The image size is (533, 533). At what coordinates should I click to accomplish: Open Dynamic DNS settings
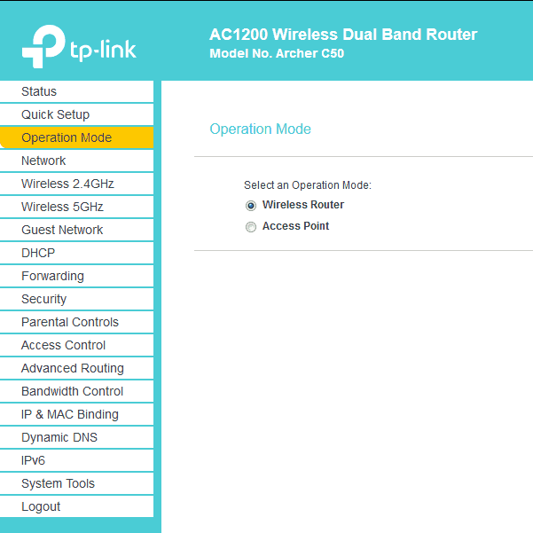pyautogui.click(x=76, y=437)
